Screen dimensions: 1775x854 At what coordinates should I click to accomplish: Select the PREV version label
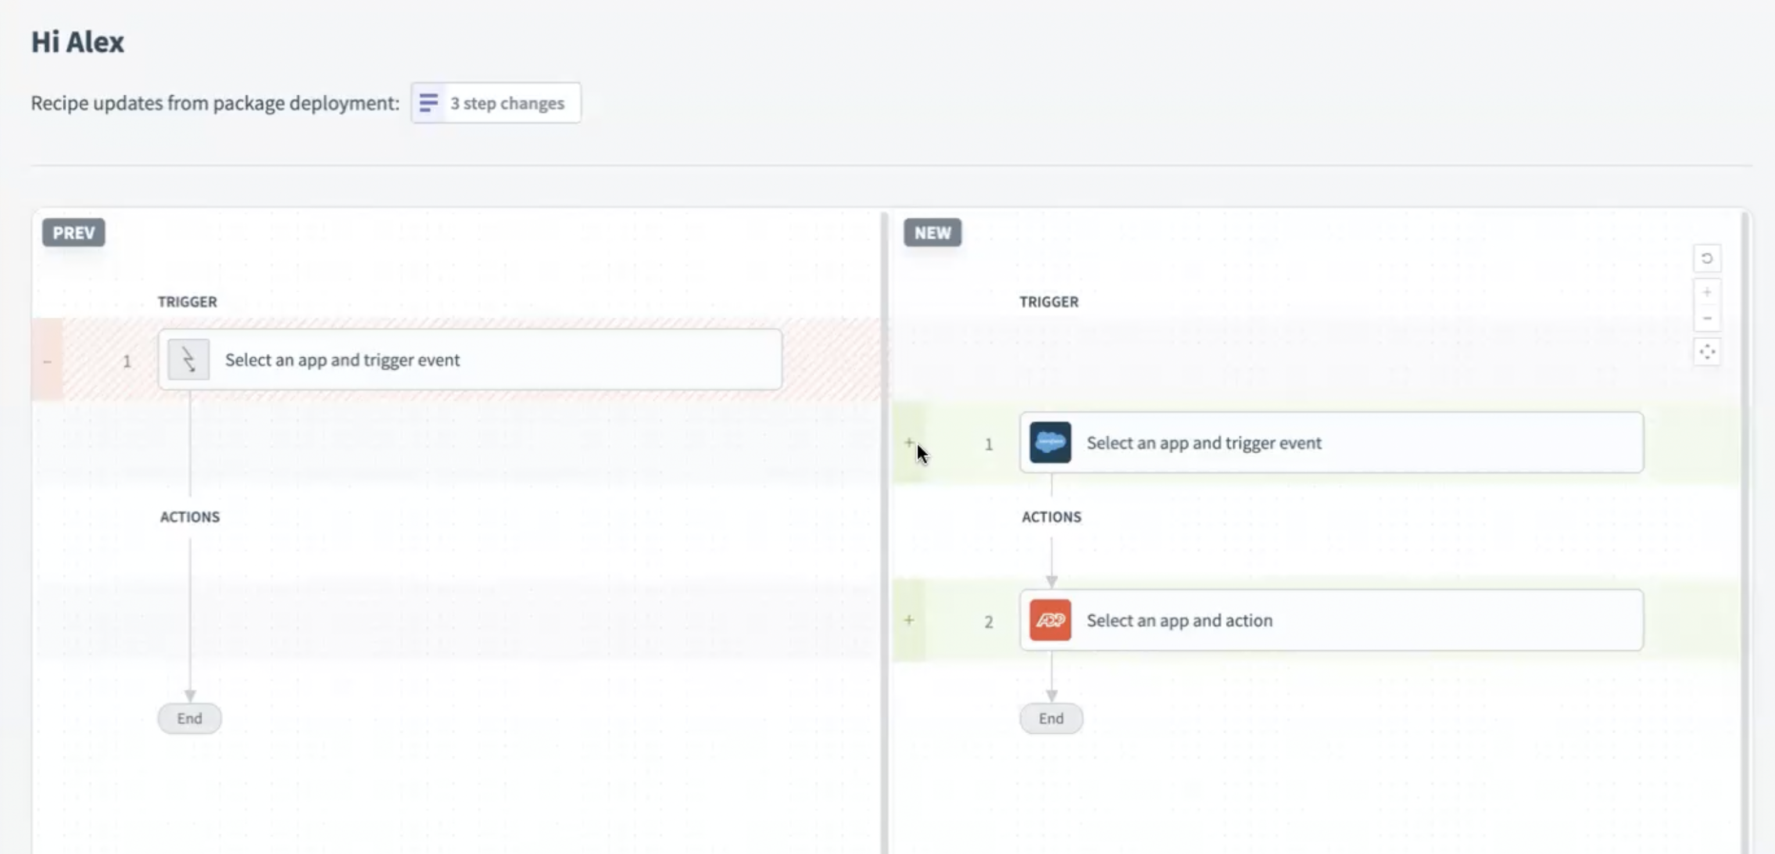pos(73,233)
